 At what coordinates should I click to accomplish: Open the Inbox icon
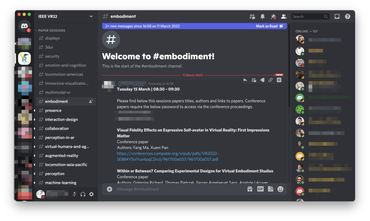(x=337, y=17)
